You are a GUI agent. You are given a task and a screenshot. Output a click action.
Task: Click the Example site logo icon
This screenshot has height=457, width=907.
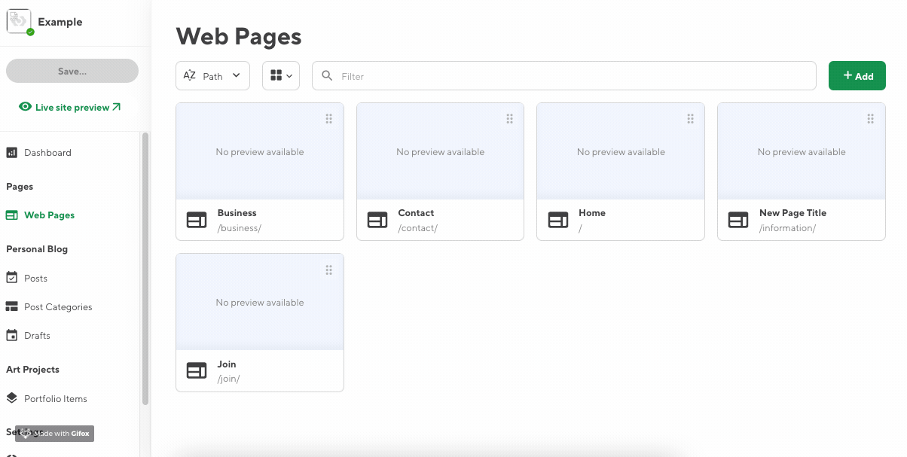pyautogui.click(x=19, y=21)
